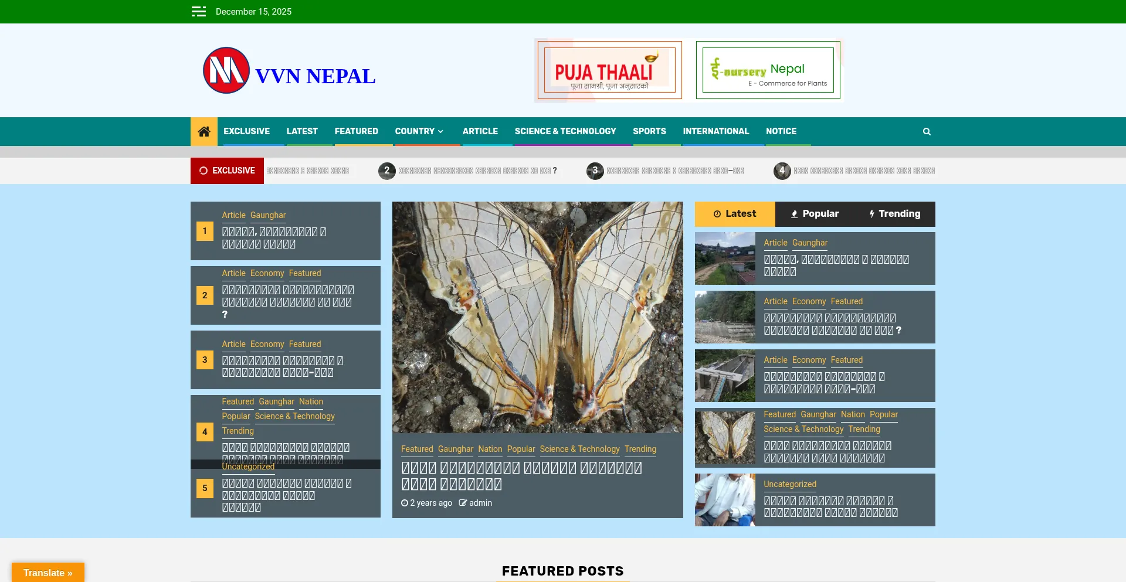
Task: Click the author pencil icon beside admin
Action: point(463,503)
